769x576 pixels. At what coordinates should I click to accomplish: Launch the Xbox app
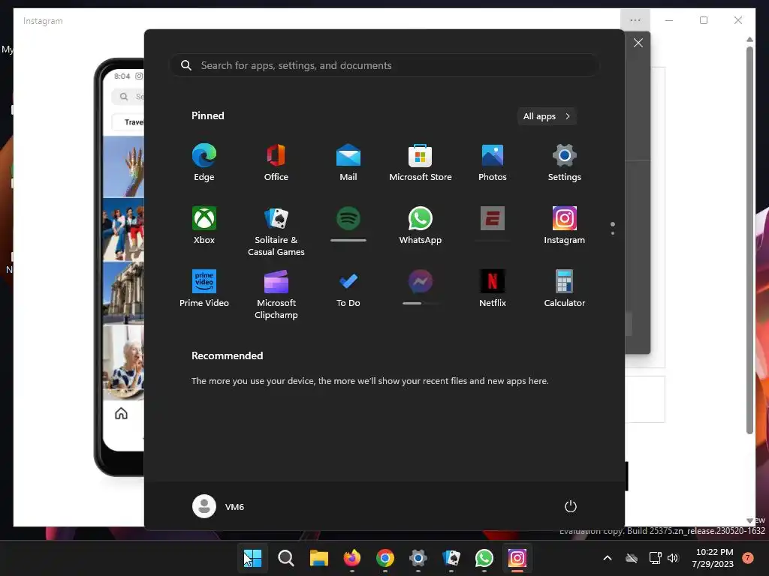coord(204,226)
